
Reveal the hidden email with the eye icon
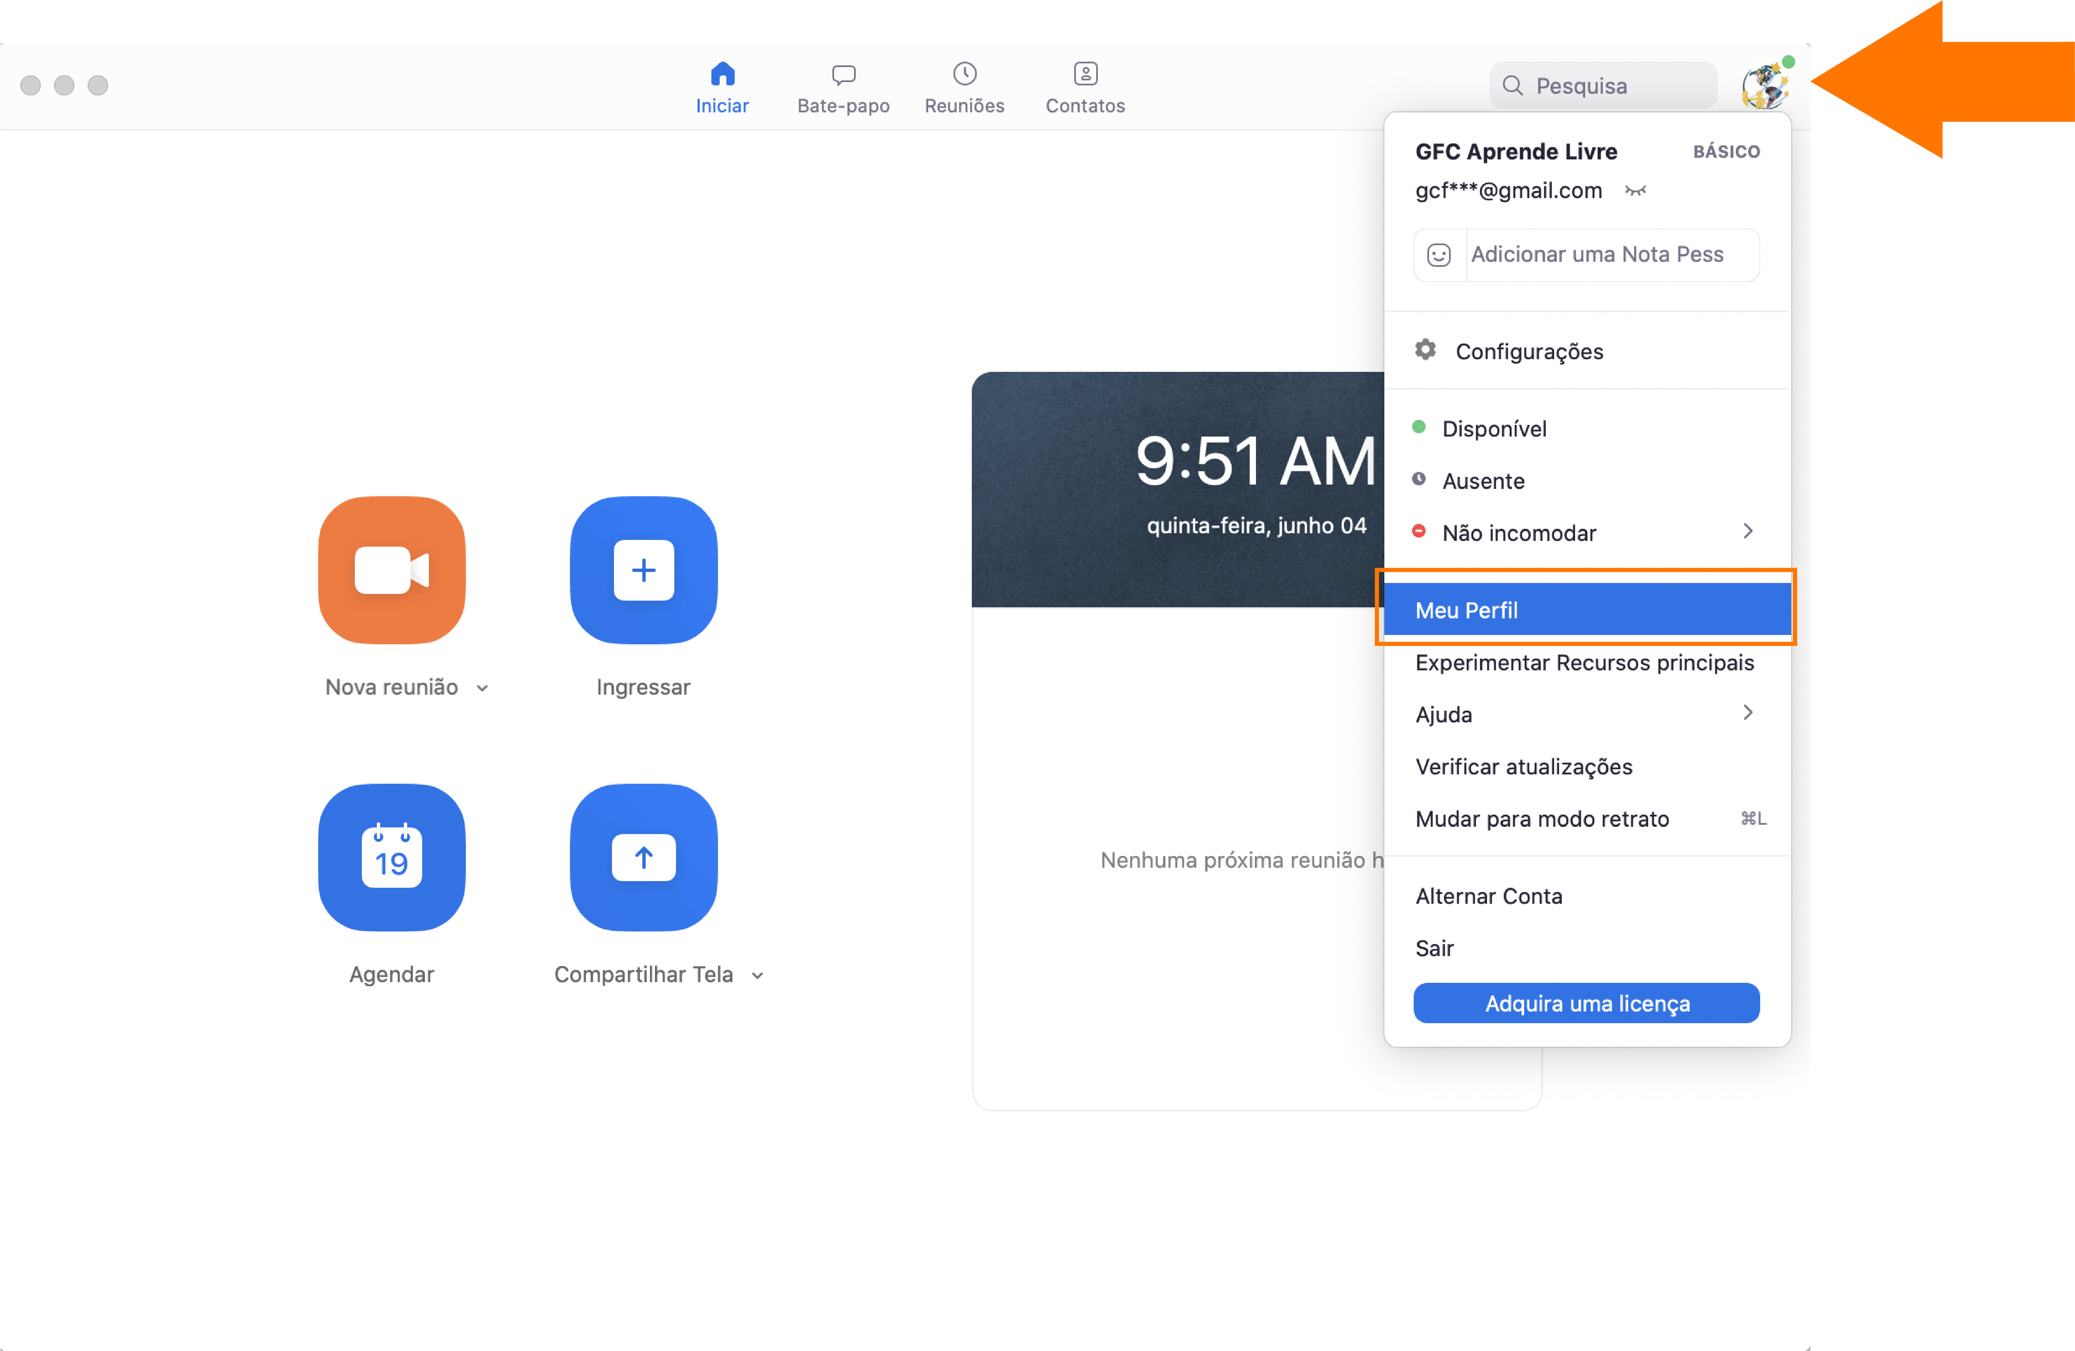[1635, 191]
